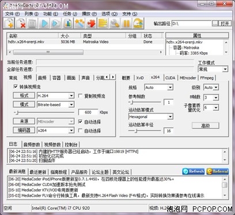Click the 格式 button

click(24, 95)
